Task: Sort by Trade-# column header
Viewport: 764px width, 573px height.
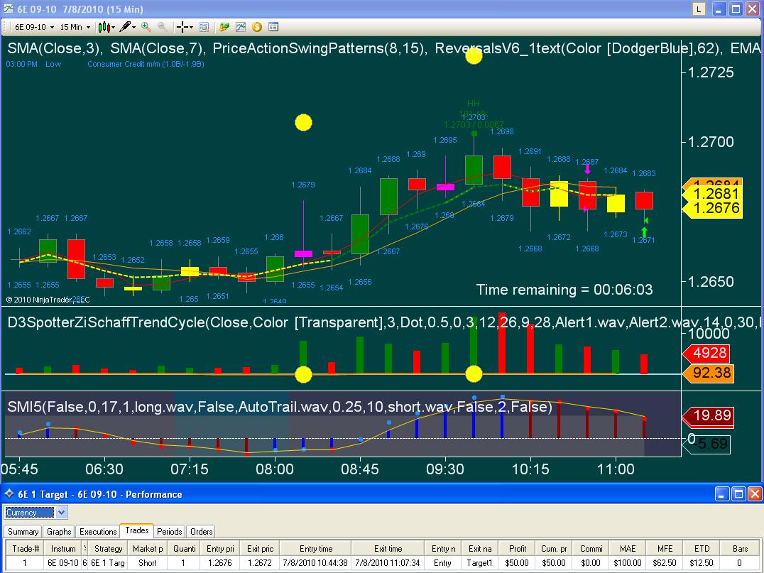Action: (26, 549)
